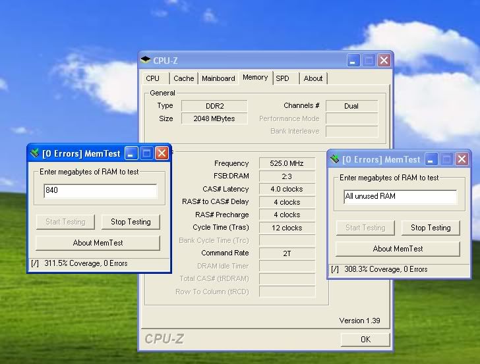Viewport: 480px width, 364px height.
Task: Close the left MemTest window
Action: pos(162,153)
